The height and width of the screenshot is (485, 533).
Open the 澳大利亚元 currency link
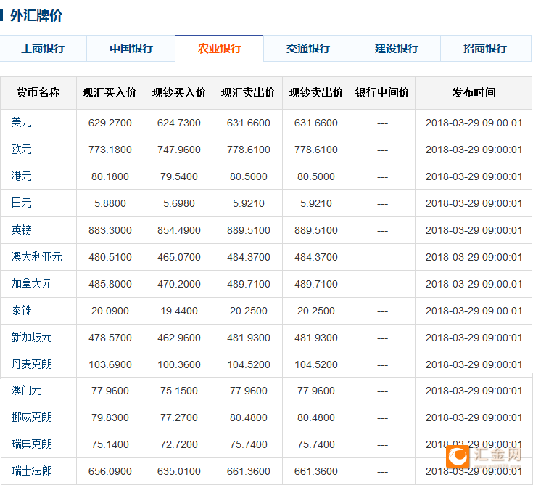tap(36, 257)
